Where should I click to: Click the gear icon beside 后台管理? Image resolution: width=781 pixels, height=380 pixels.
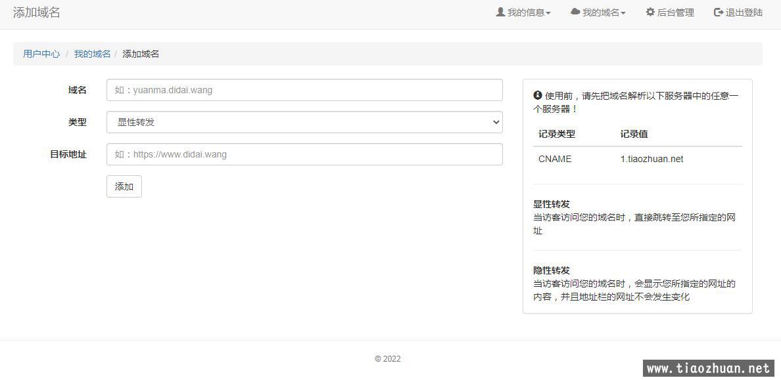tap(650, 12)
